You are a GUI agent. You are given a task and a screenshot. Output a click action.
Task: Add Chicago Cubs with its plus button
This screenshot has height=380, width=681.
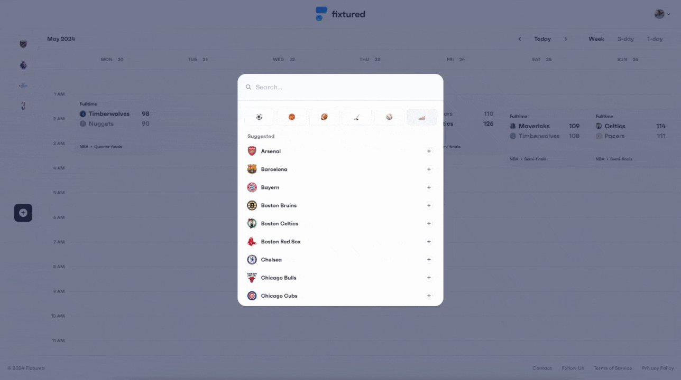[x=429, y=296]
